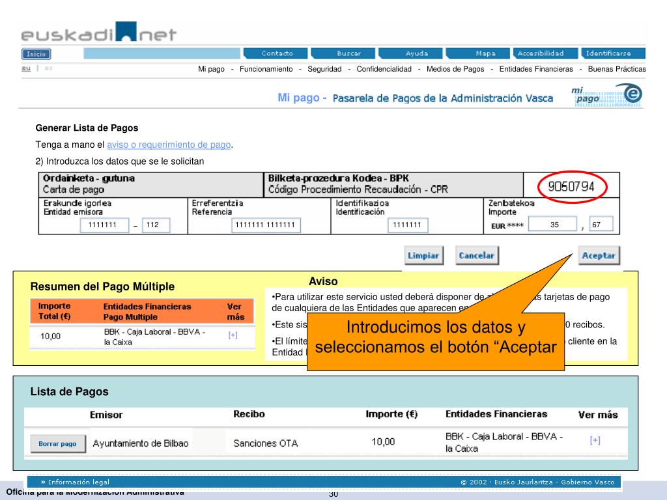
Task: Focus the Importe cents field showing 67
Action: 601,224
